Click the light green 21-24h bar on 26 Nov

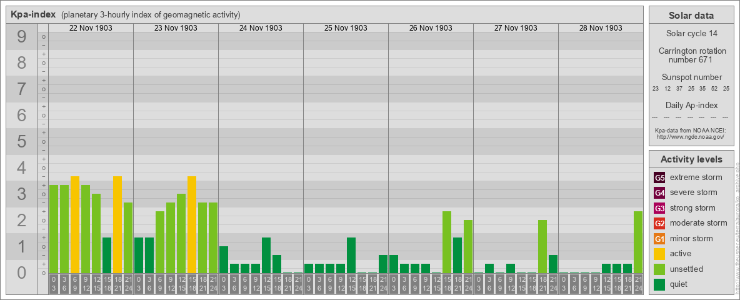[x=467, y=246]
